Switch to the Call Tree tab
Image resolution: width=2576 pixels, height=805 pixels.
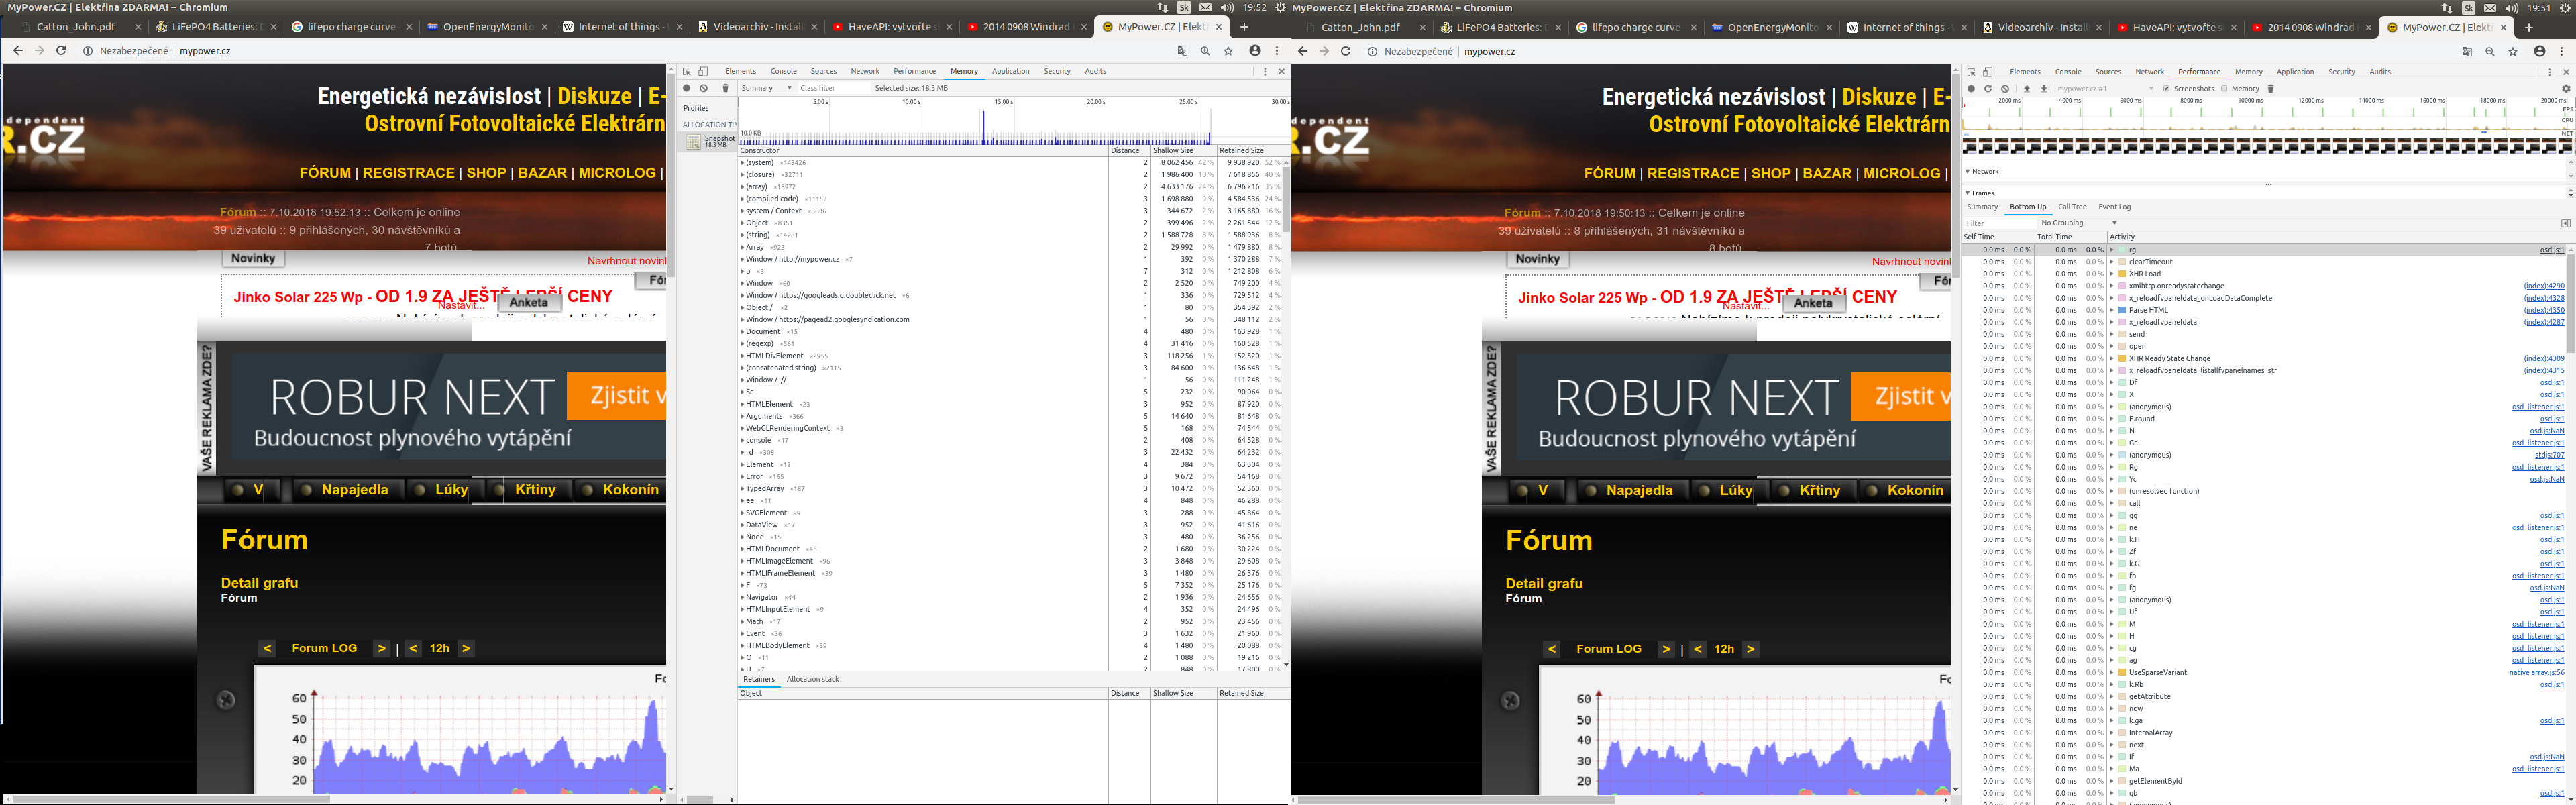2072,207
